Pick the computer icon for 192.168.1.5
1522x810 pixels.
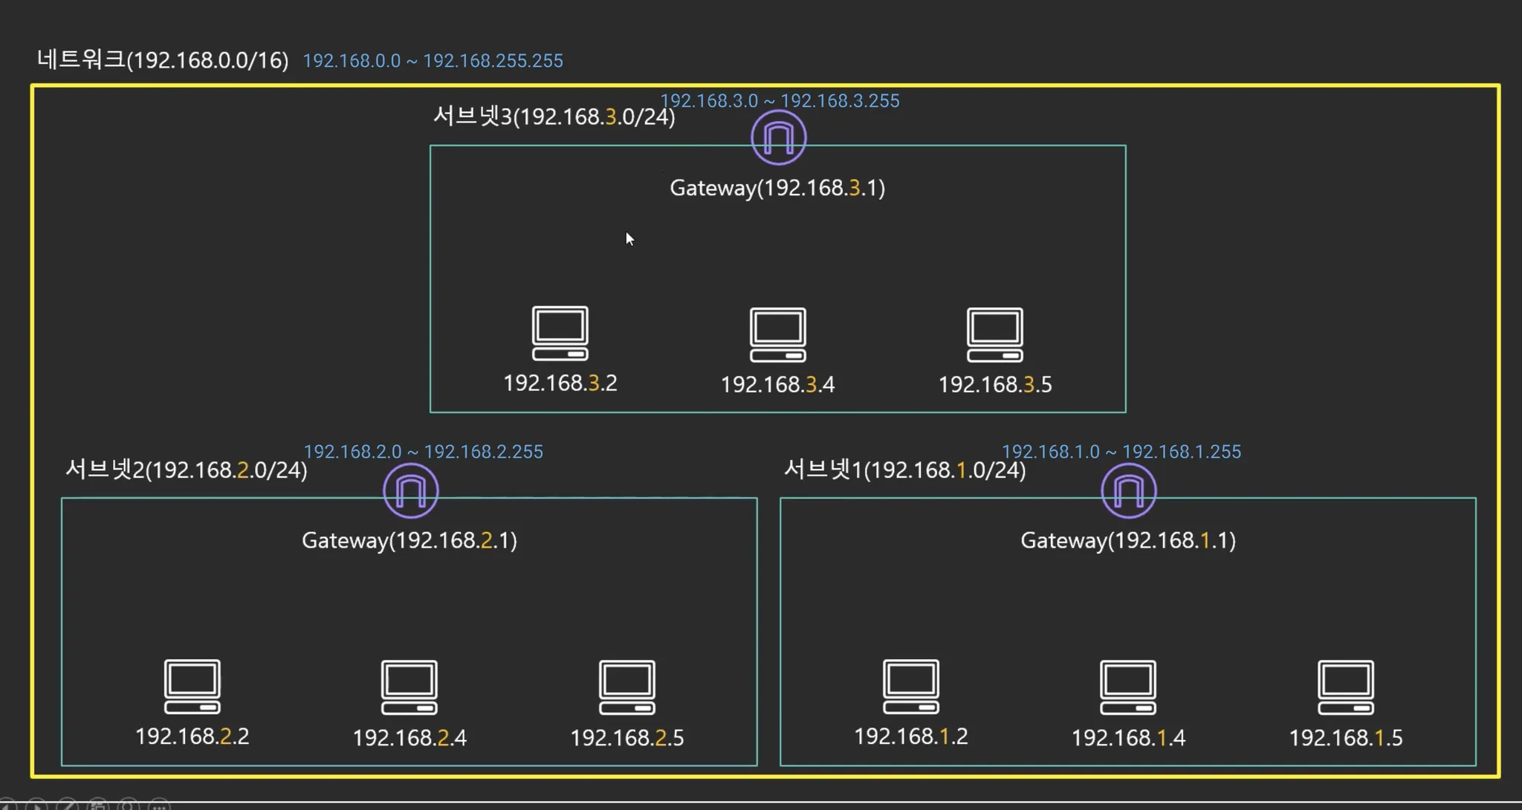click(x=1345, y=687)
